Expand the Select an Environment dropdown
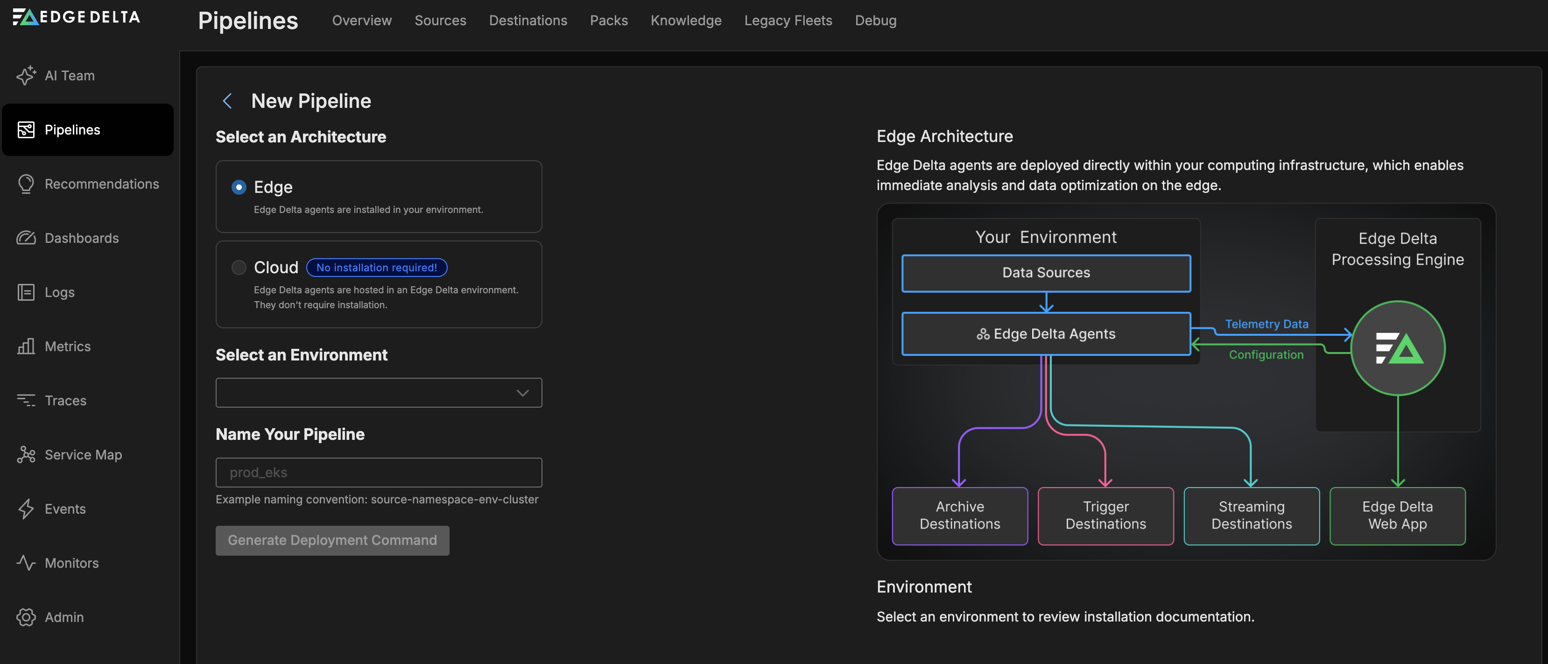Image resolution: width=1548 pixels, height=664 pixels. coord(379,392)
